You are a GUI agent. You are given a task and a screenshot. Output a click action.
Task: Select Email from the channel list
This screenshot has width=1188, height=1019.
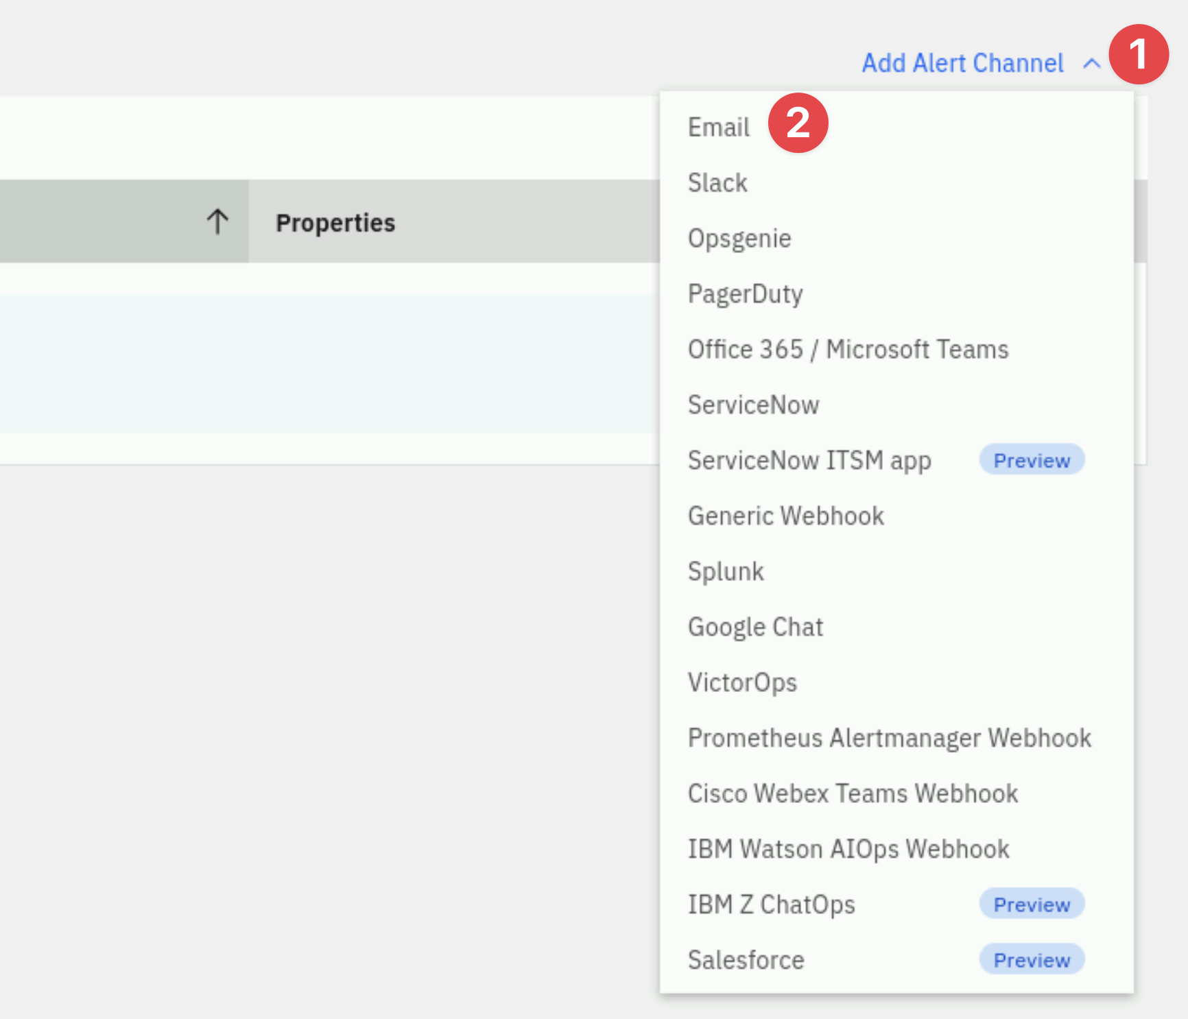[896, 127]
